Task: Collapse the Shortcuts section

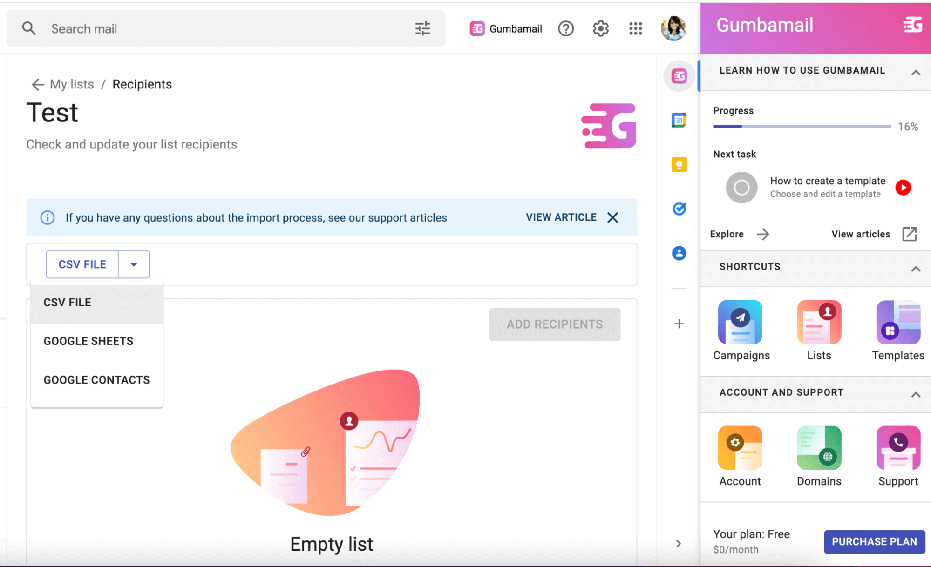Action: coord(916,269)
